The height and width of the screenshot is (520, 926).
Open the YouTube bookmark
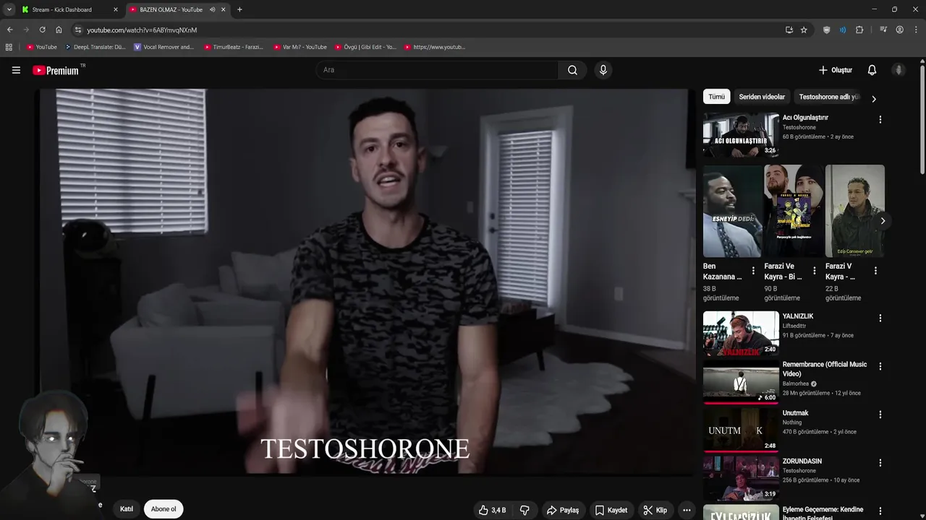41,47
